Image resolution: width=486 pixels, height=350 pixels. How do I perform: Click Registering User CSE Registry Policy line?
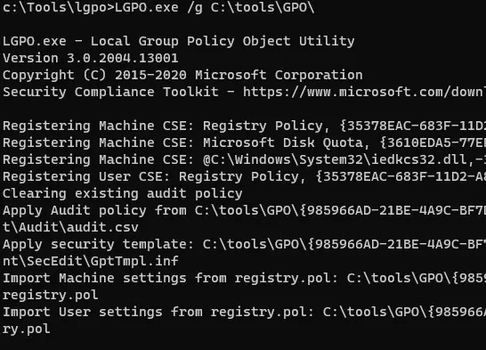(x=244, y=176)
